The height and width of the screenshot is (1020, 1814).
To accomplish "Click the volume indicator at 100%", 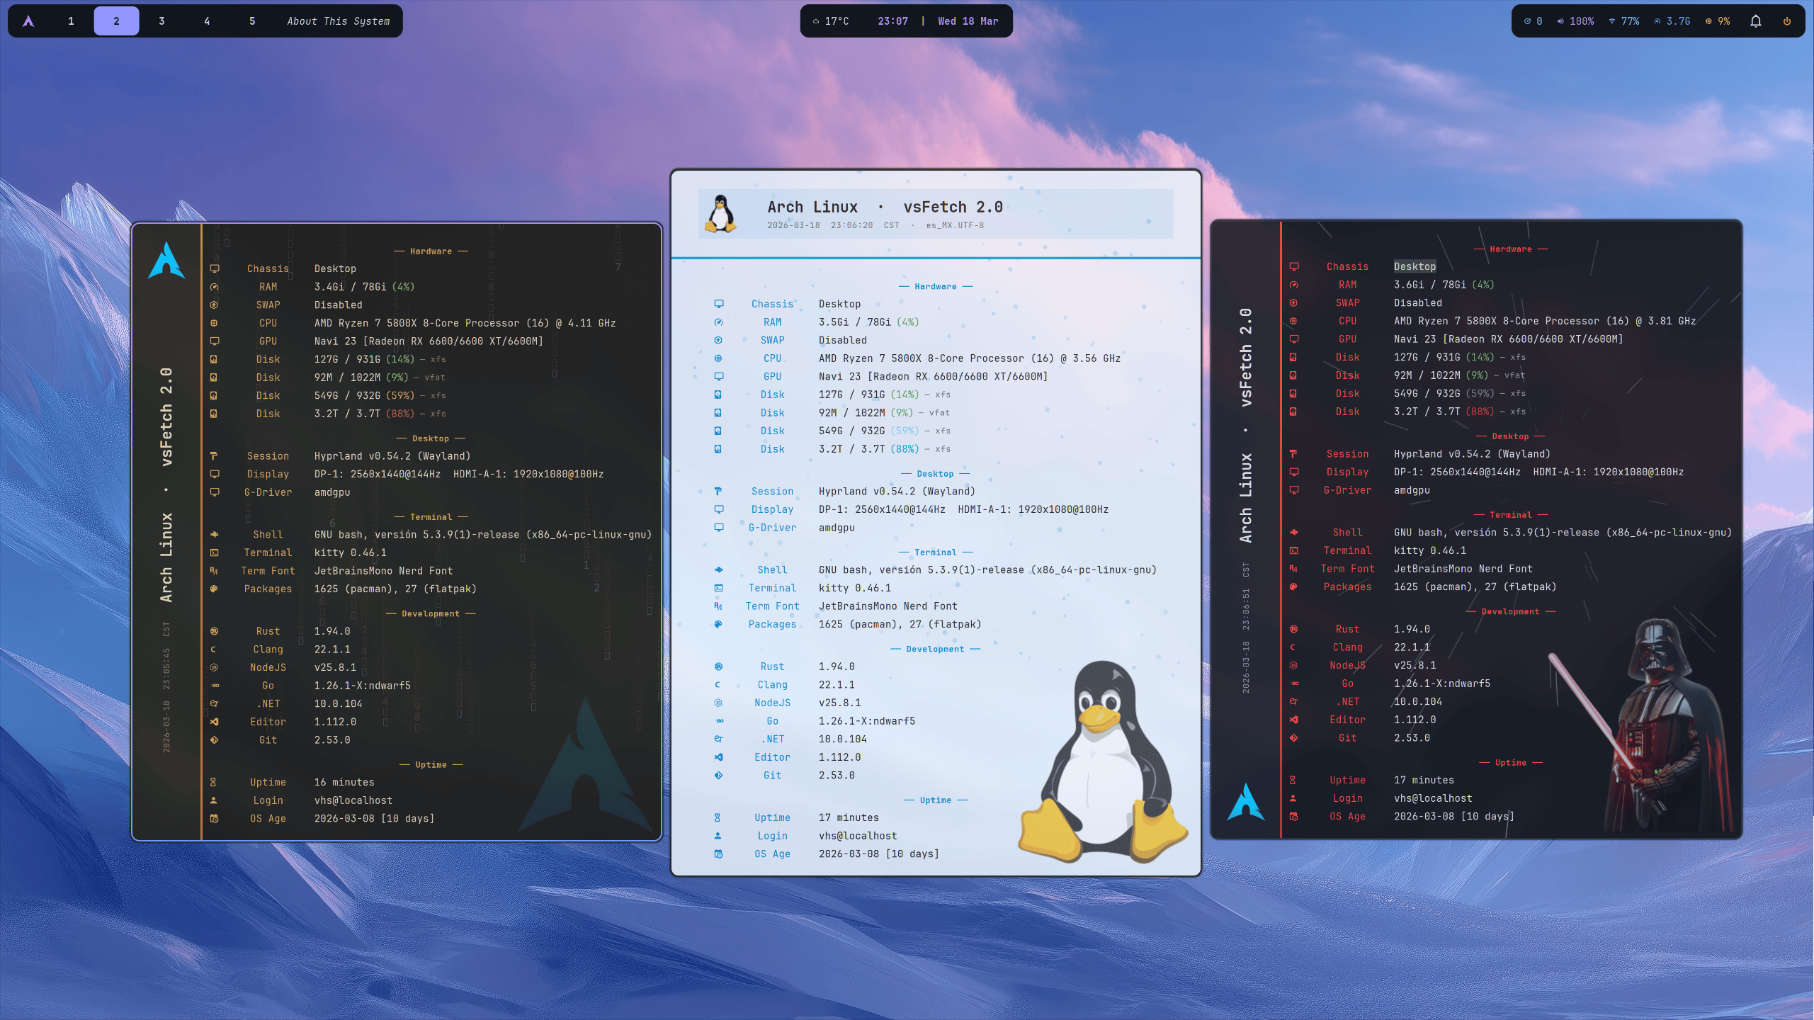I will 1575,21.
